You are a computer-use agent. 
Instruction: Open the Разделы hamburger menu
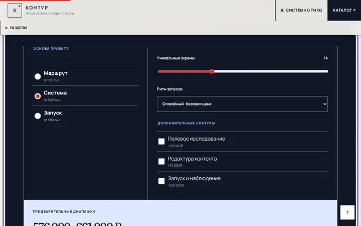(x=16, y=28)
